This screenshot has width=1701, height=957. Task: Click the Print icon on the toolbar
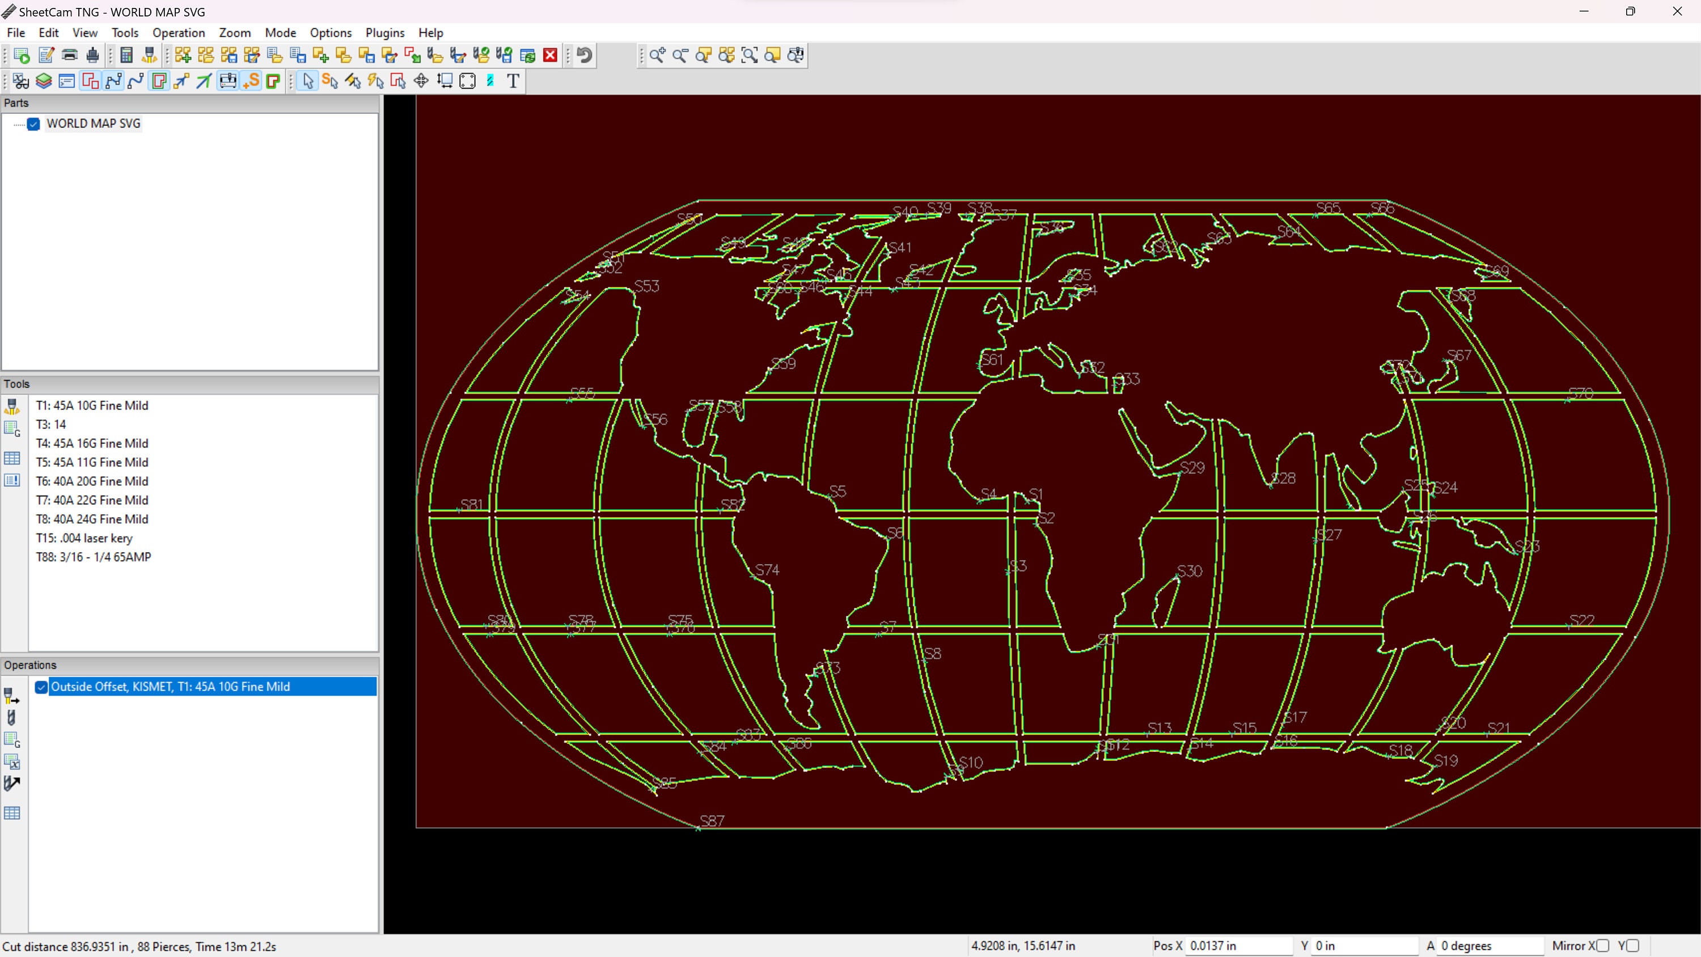(x=69, y=56)
